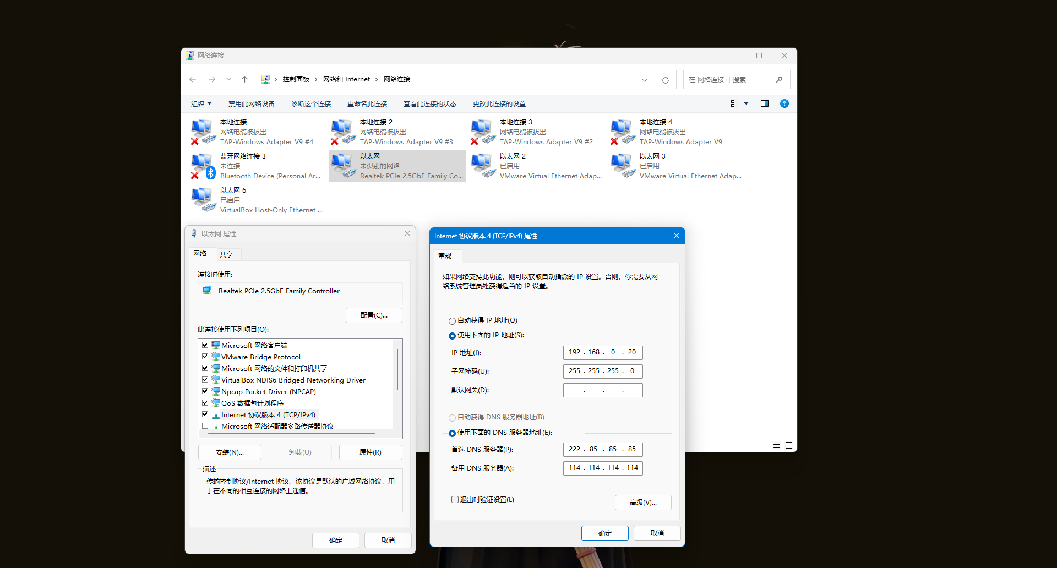
Task: Switch to the 共享 tab
Action: pyautogui.click(x=226, y=254)
